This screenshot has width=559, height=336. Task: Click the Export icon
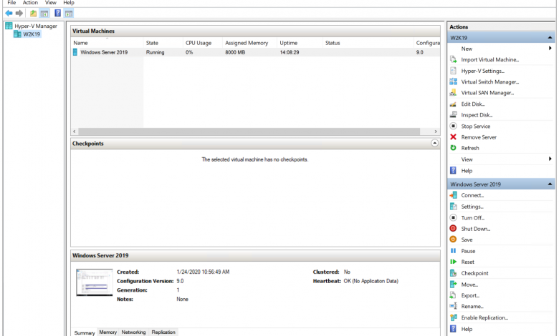click(x=453, y=295)
